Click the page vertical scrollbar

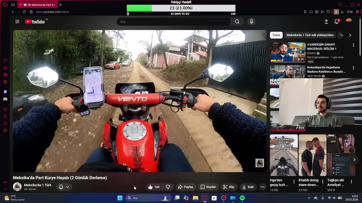point(360,37)
